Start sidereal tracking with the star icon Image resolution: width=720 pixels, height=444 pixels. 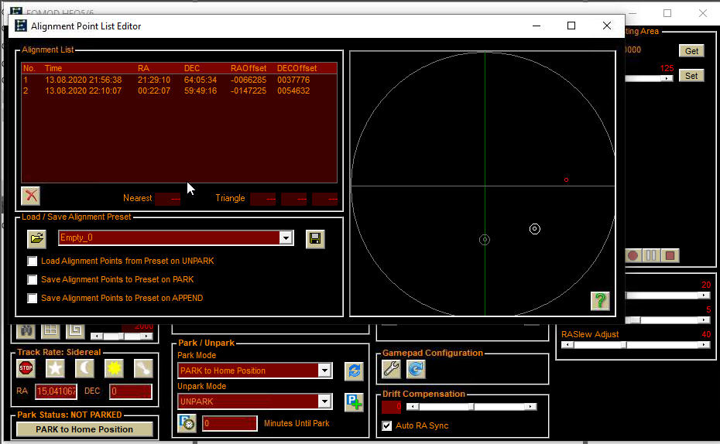[x=55, y=368]
